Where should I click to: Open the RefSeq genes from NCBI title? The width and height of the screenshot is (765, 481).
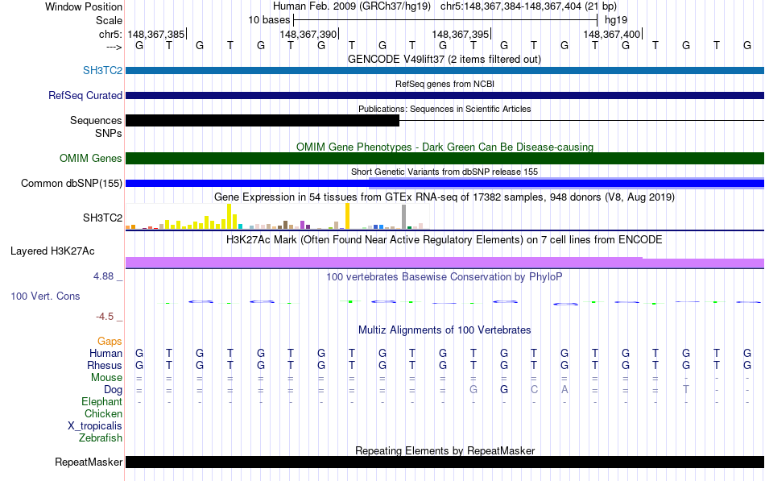pyautogui.click(x=445, y=84)
